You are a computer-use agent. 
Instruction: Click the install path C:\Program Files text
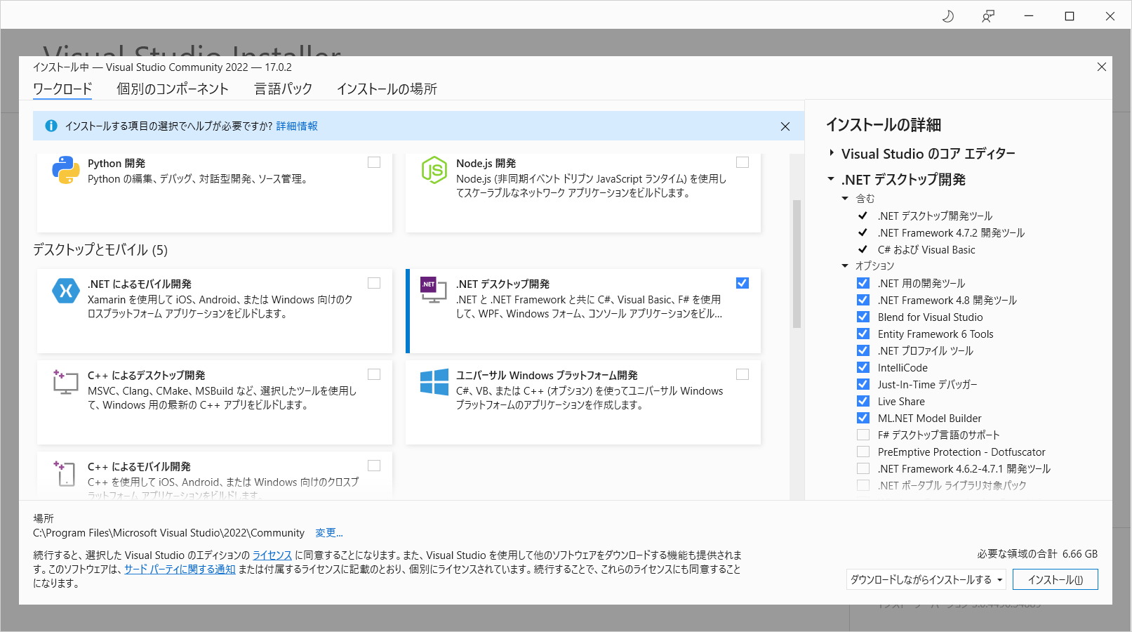point(168,533)
